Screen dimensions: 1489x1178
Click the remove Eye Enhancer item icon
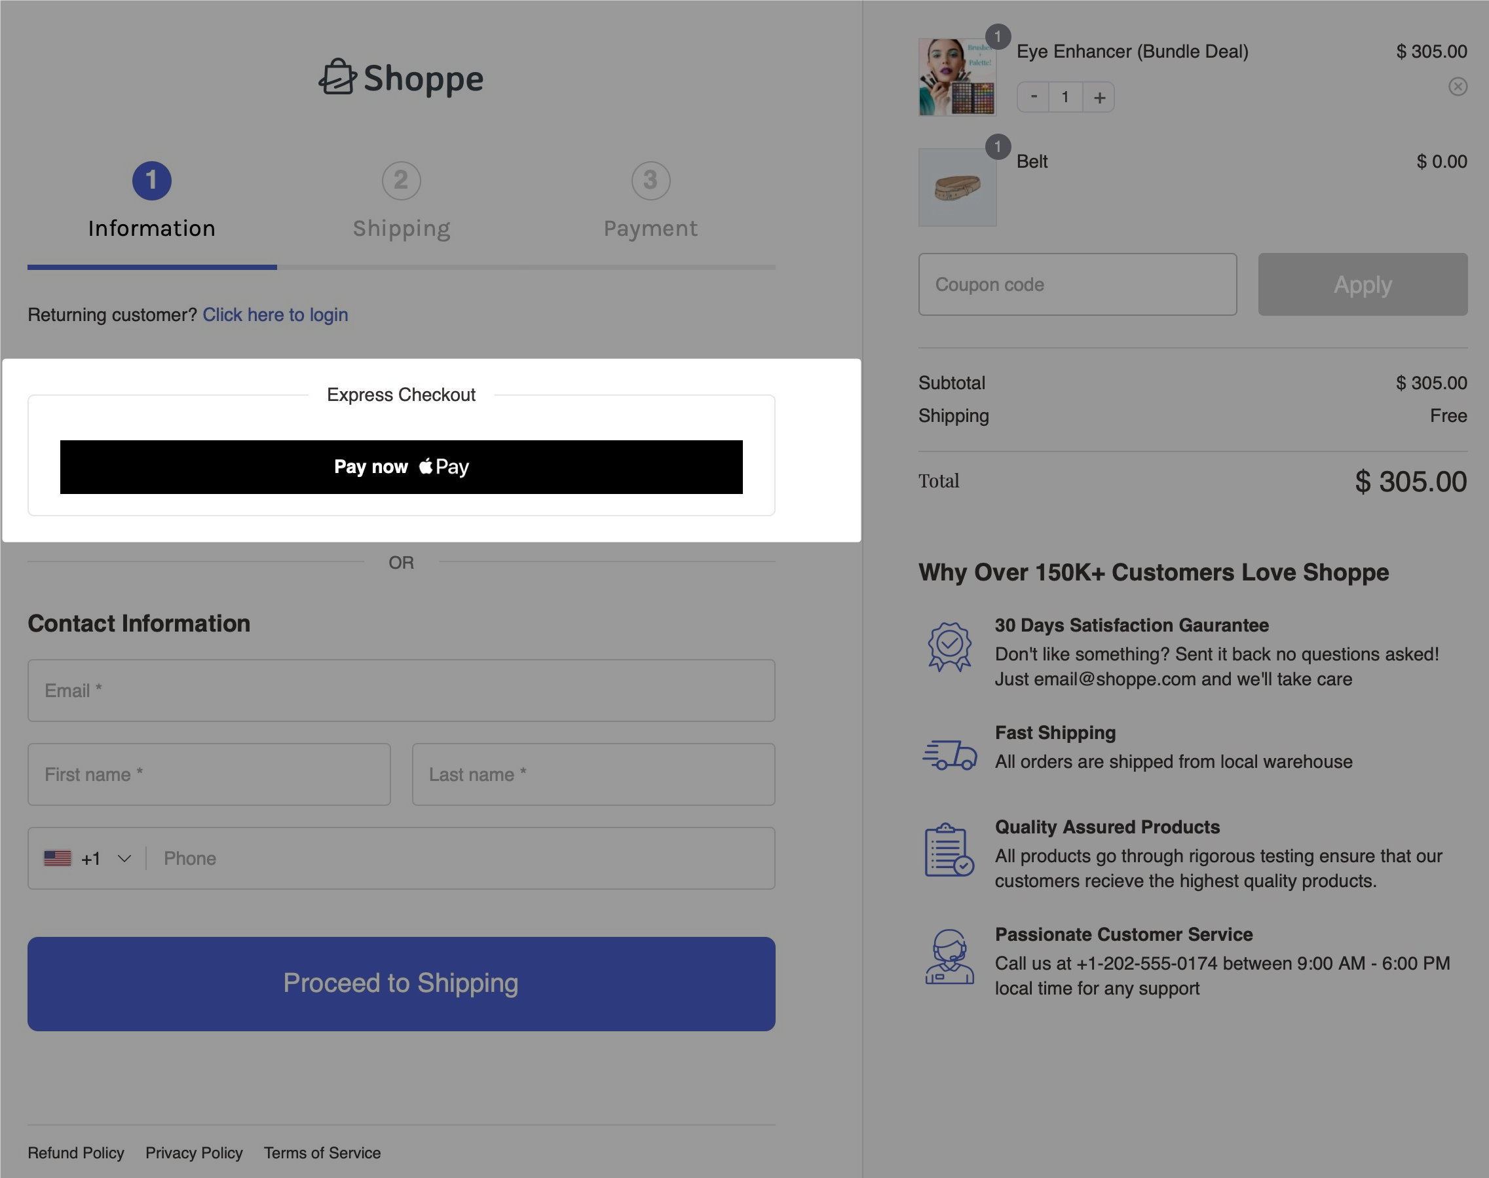(x=1459, y=86)
